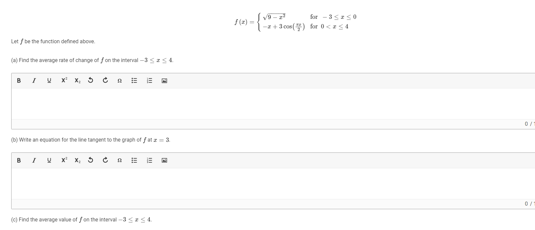Viewport: 535px width, 230px height.
Task: Click the Undo arrow in part (a) toolbar
Action: coord(90,80)
